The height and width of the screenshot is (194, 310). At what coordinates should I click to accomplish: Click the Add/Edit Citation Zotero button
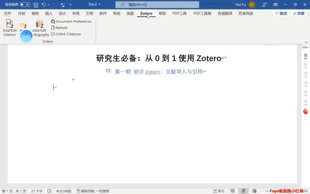(9, 28)
